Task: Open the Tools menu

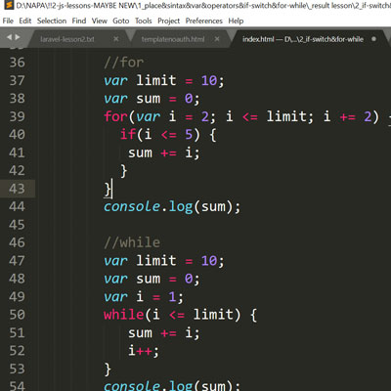Action: [144, 21]
